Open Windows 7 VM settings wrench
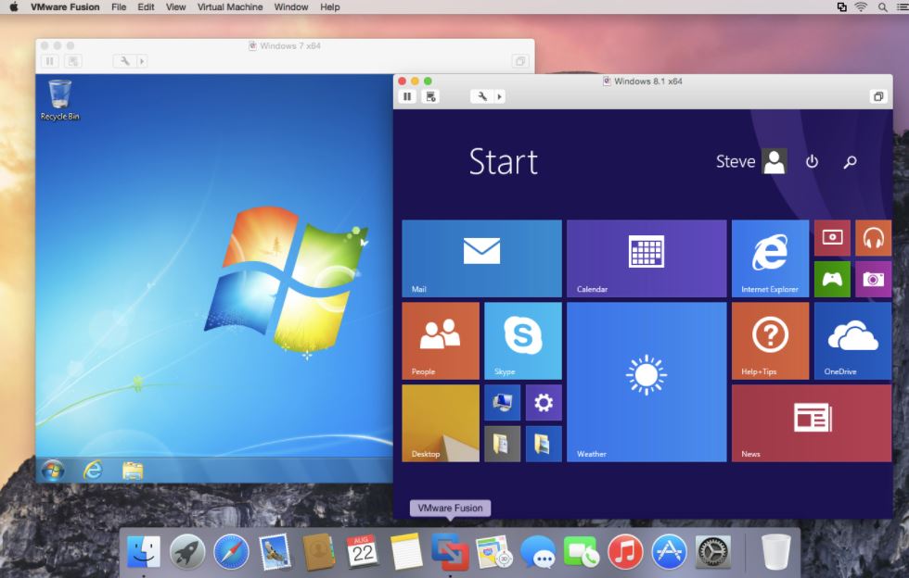 click(x=124, y=61)
